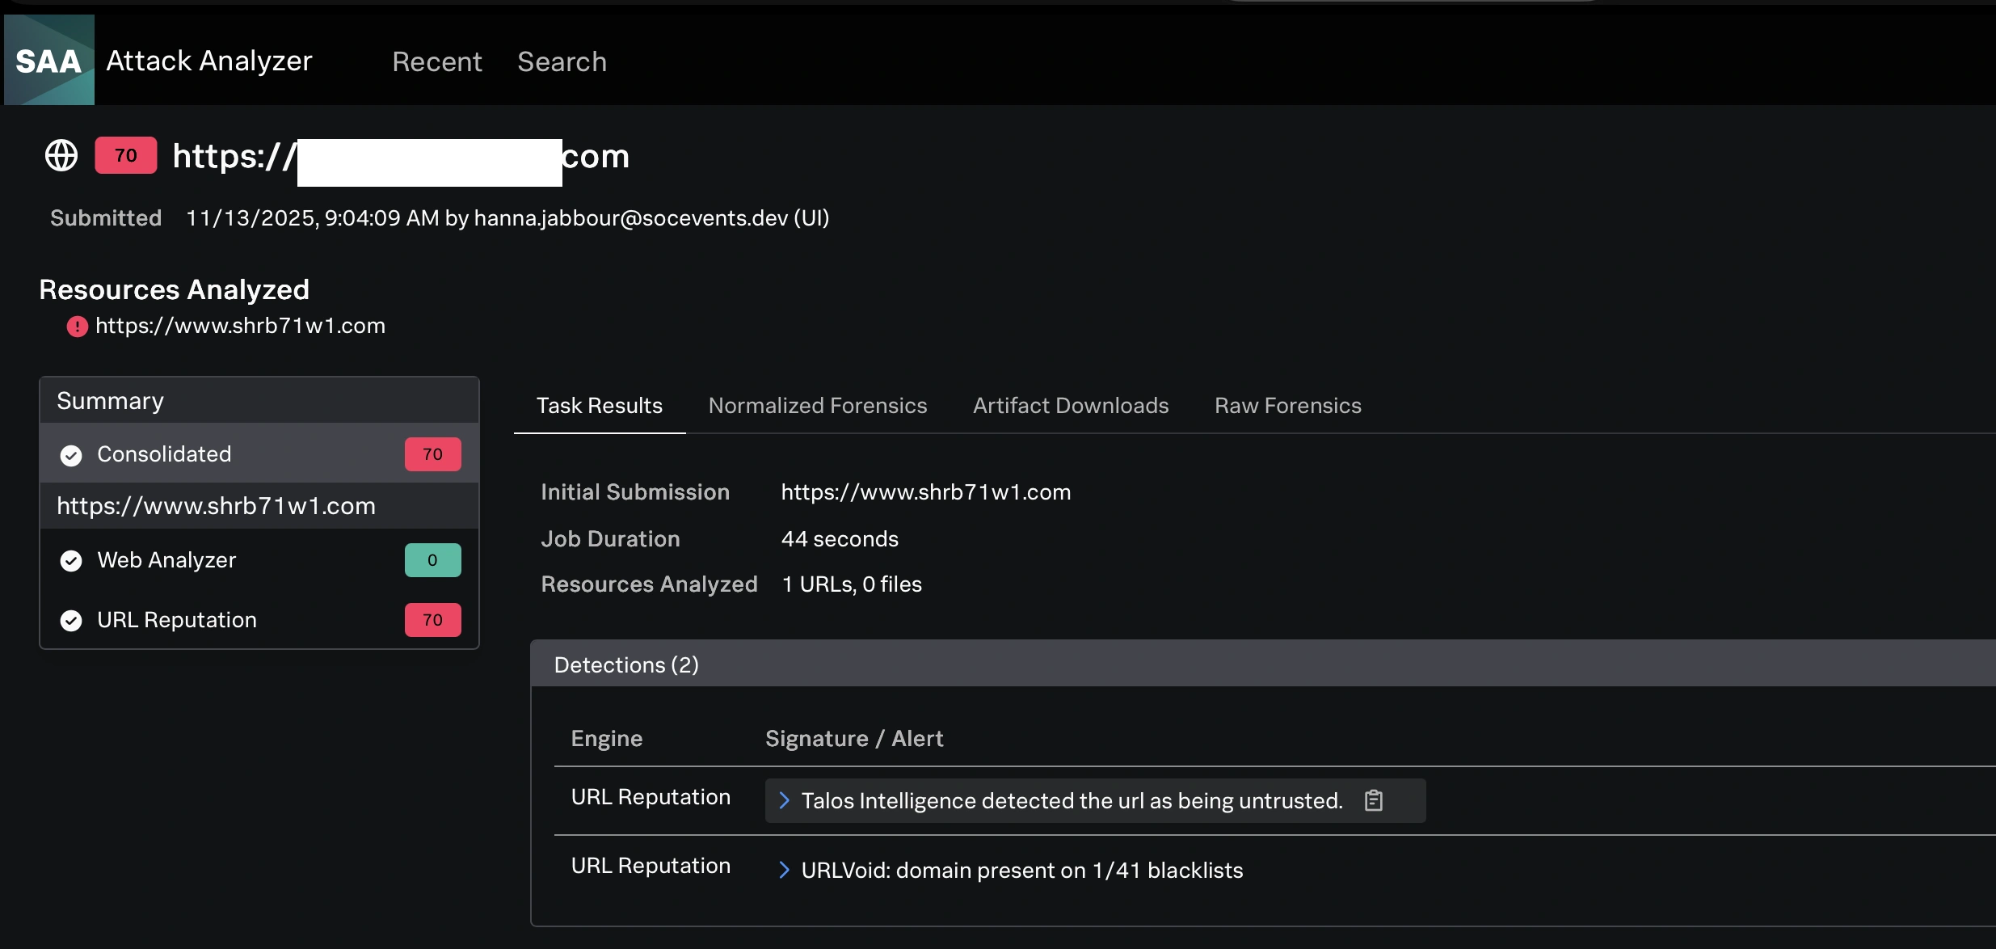Open the Raw Forensics tab
Viewport: 1996px width, 949px height.
click(x=1287, y=406)
